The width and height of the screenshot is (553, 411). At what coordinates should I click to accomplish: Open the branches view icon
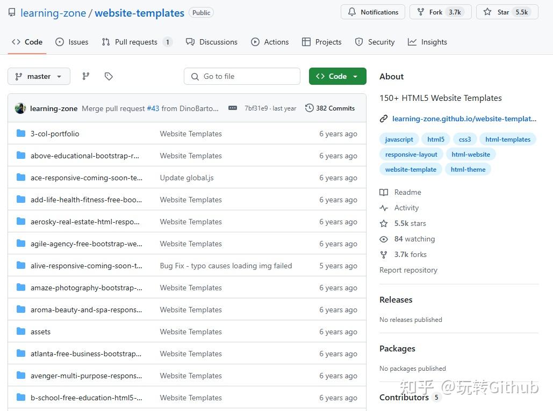pyautogui.click(x=85, y=76)
